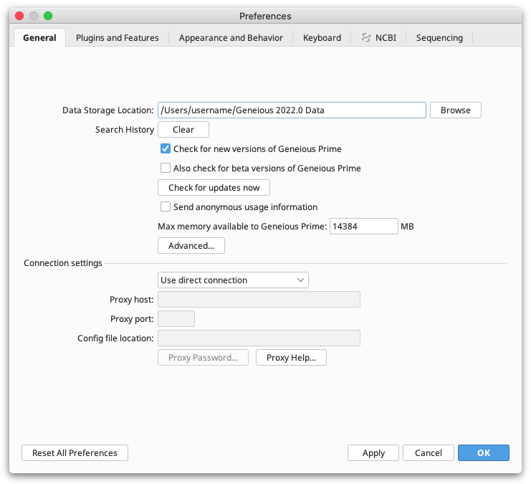Click the Config file location field
The width and height of the screenshot is (531, 484).
point(259,338)
